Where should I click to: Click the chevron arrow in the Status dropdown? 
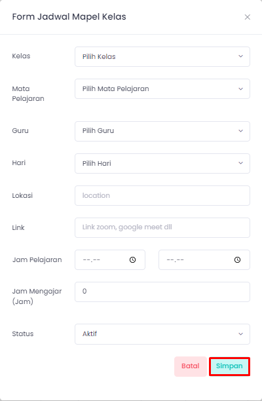240,334
